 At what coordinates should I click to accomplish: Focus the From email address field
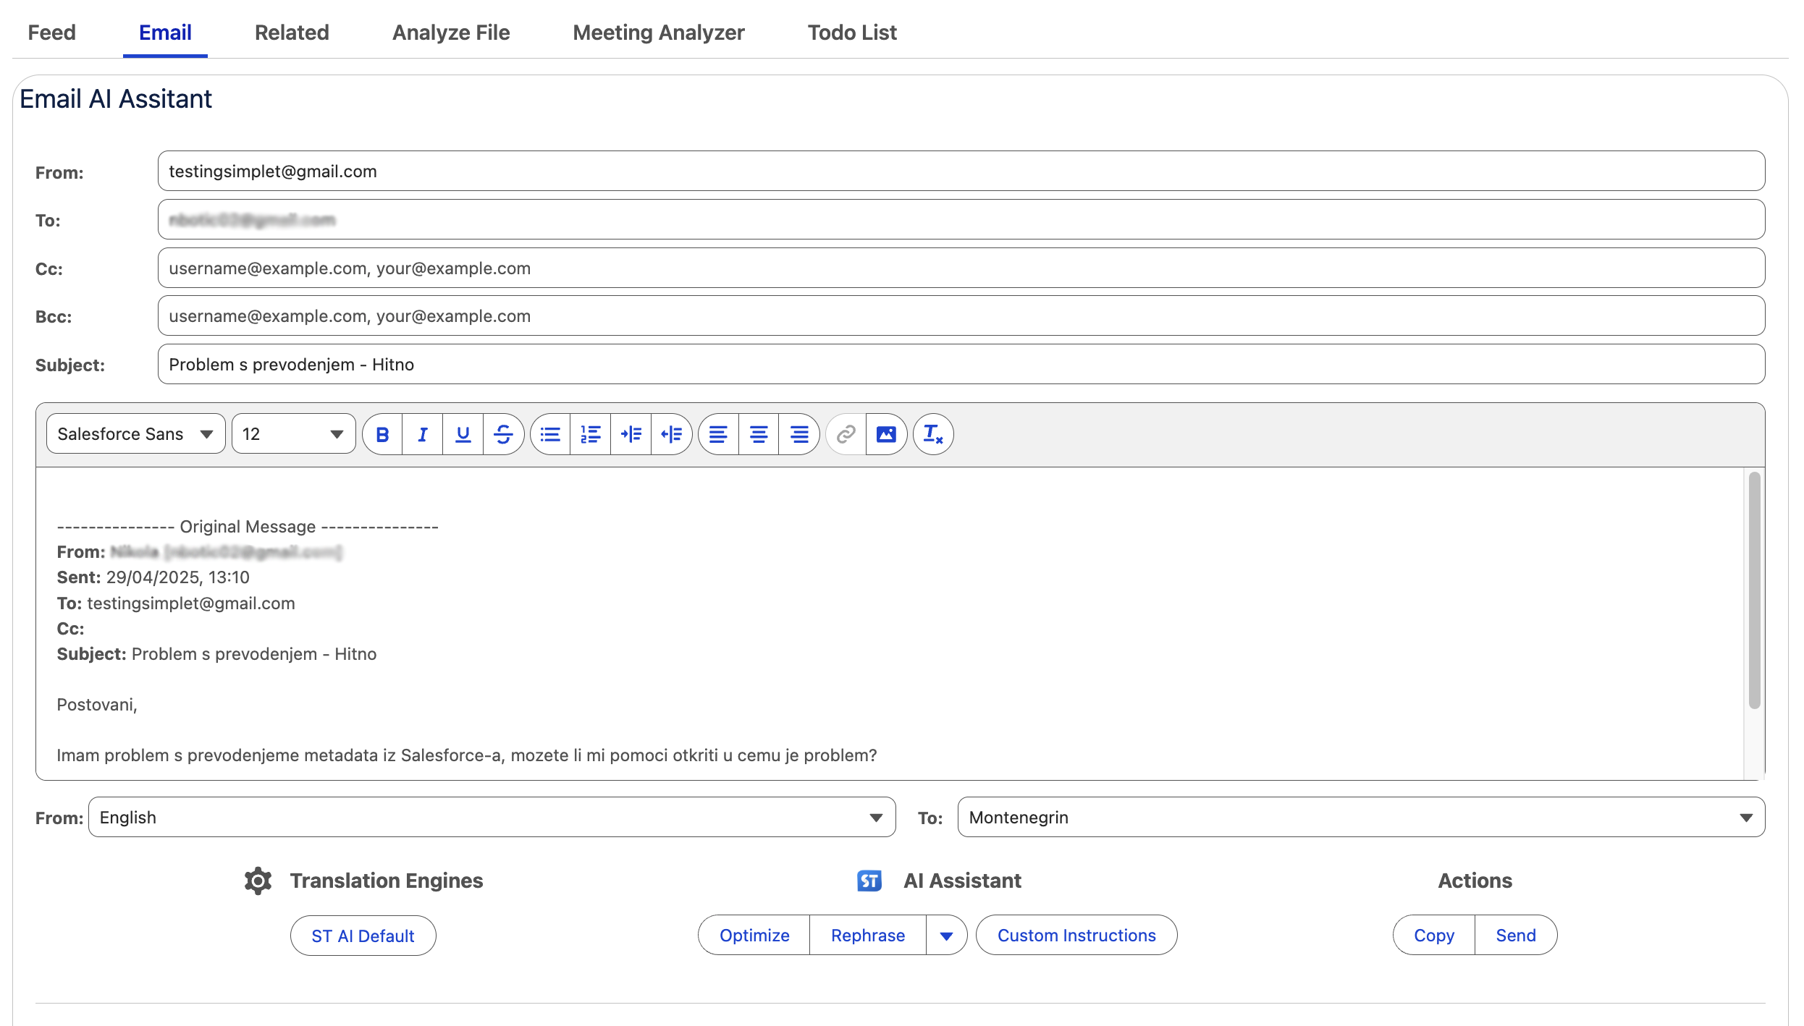(x=961, y=171)
